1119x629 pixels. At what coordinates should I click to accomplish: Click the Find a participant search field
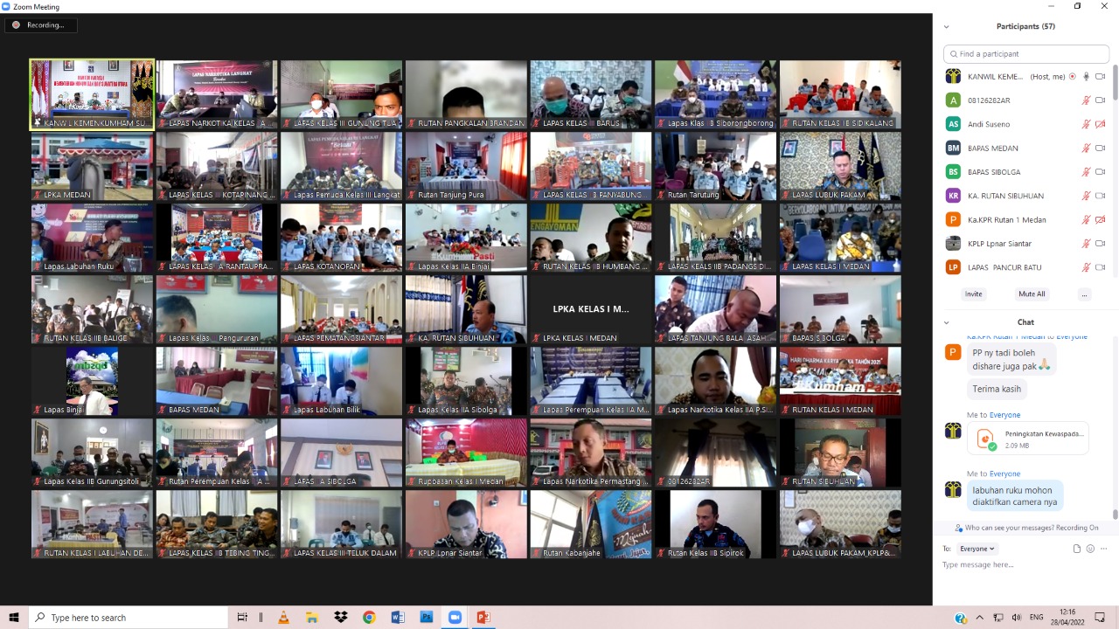(1027, 54)
